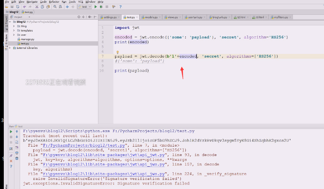Image resolution: width=324 pixels, height=189 pixels.
Task: Run 'test' with the toolbar play icon
Action: 95,7
